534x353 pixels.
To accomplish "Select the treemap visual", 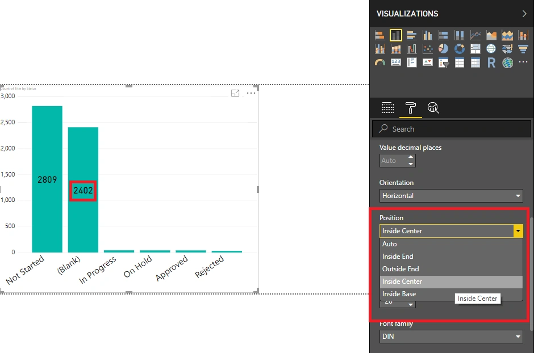I will coord(475,49).
